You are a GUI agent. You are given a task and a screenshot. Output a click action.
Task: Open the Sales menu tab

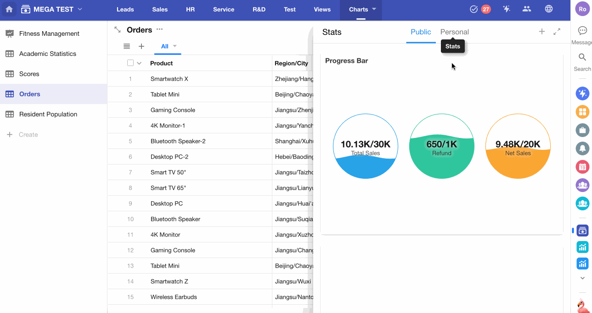point(160,9)
